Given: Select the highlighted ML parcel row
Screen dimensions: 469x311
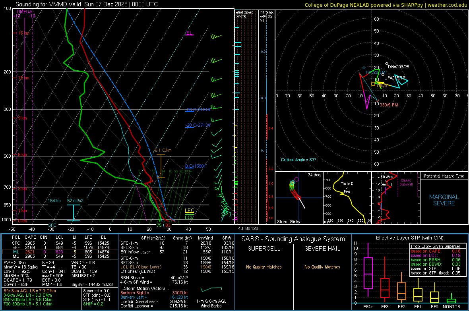Looking at the screenshot, I should pos(60,252).
